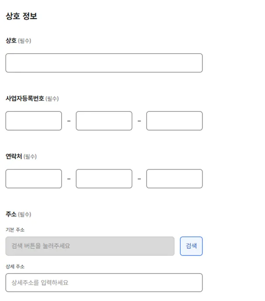Click the 상호 정보 heading
The height and width of the screenshot is (301, 265).
tap(21, 16)
